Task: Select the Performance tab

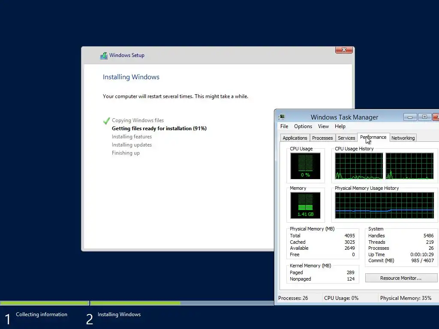Action: [373, 137]
